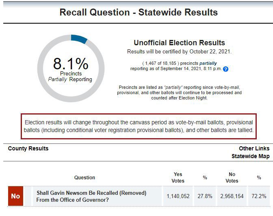Select the 27.8% Yes percentage cell
Image resolution: width=273 pixels, height=216 pixels.
tap(205, 196)
